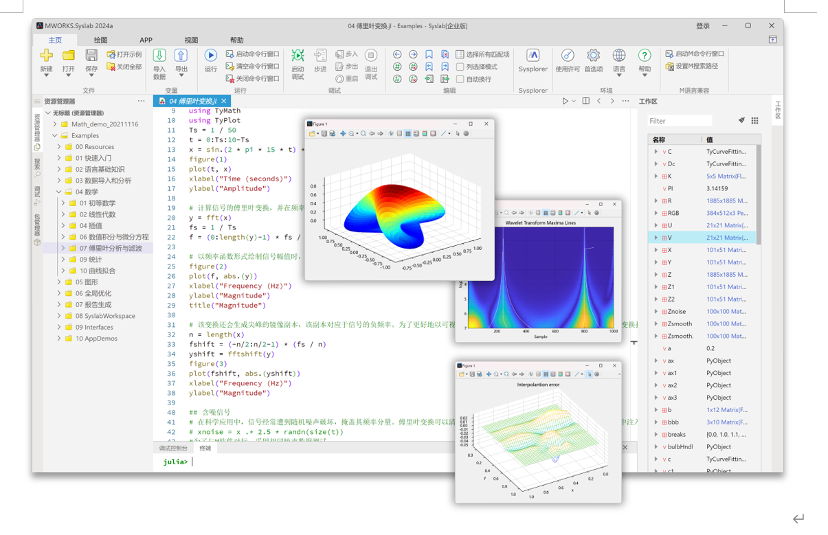The image size is (828, 535).
Task: Click the 打开 (Open) folder icon
Action: pos(69,55)
